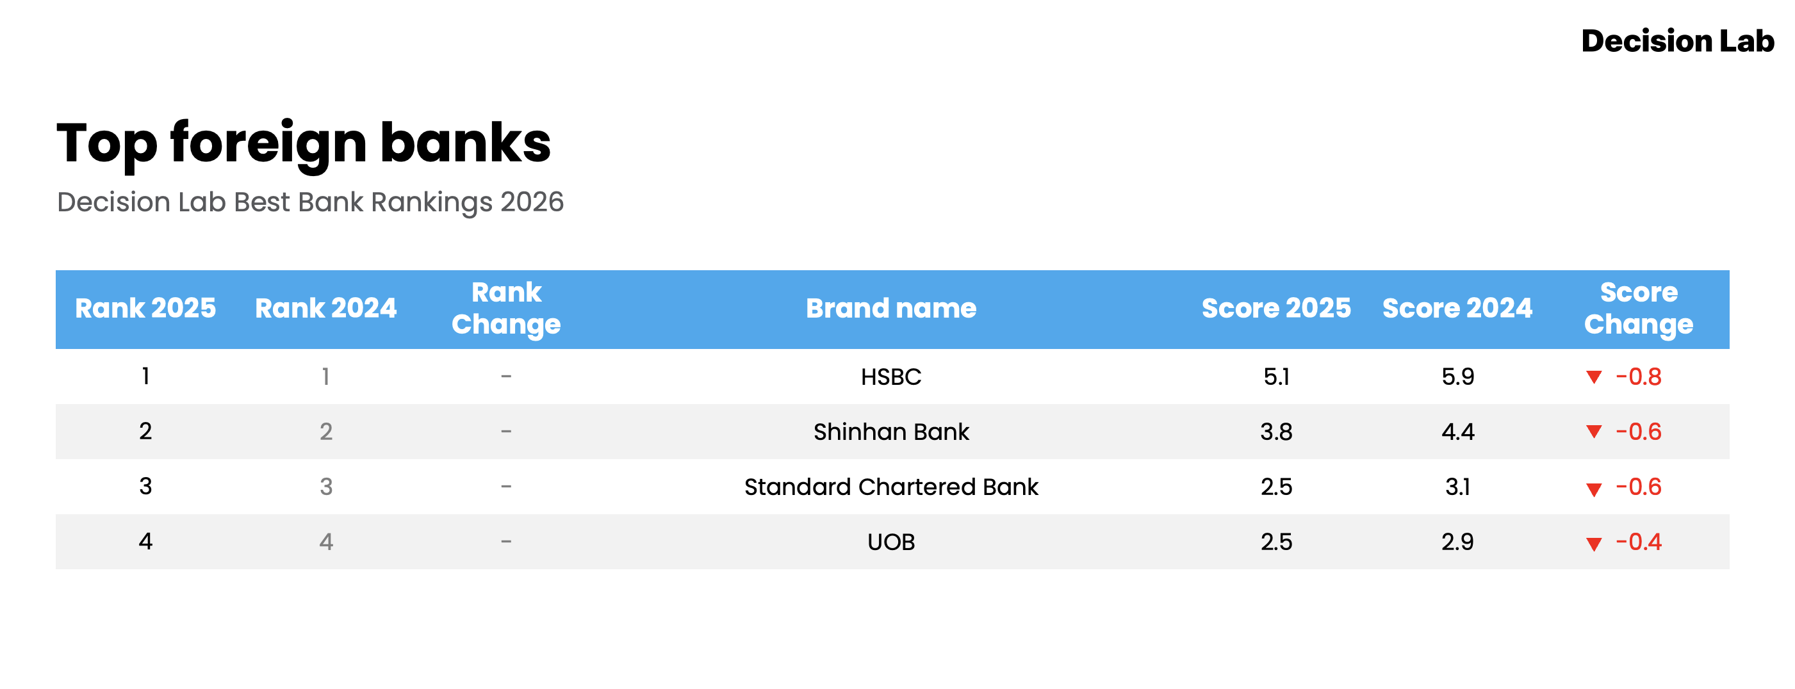Select the Rank 2025 column header

(145, 309)
